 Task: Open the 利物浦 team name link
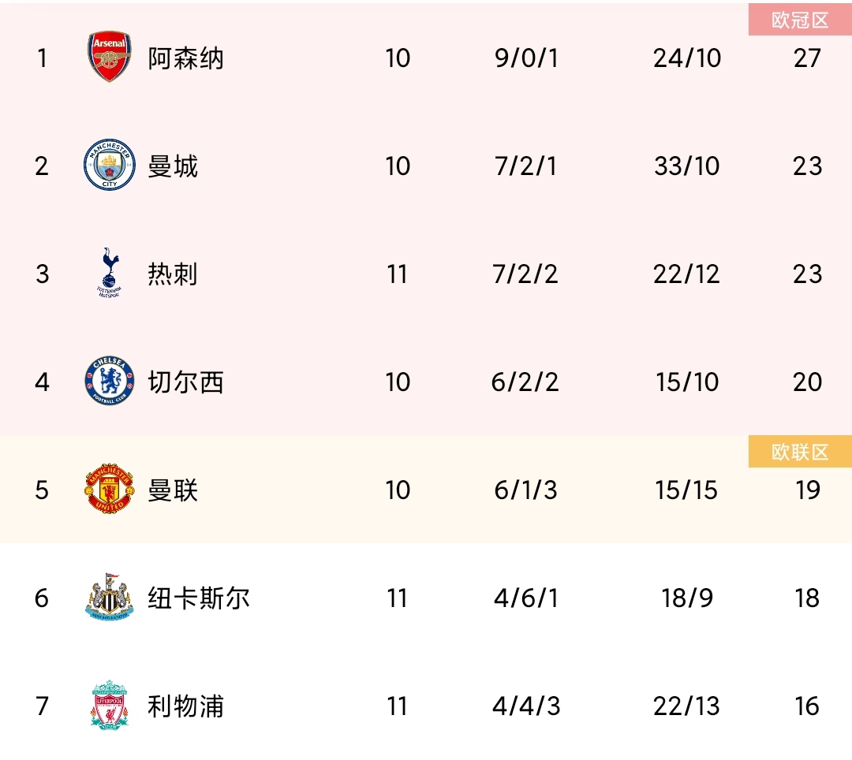(x=186, y=706)
